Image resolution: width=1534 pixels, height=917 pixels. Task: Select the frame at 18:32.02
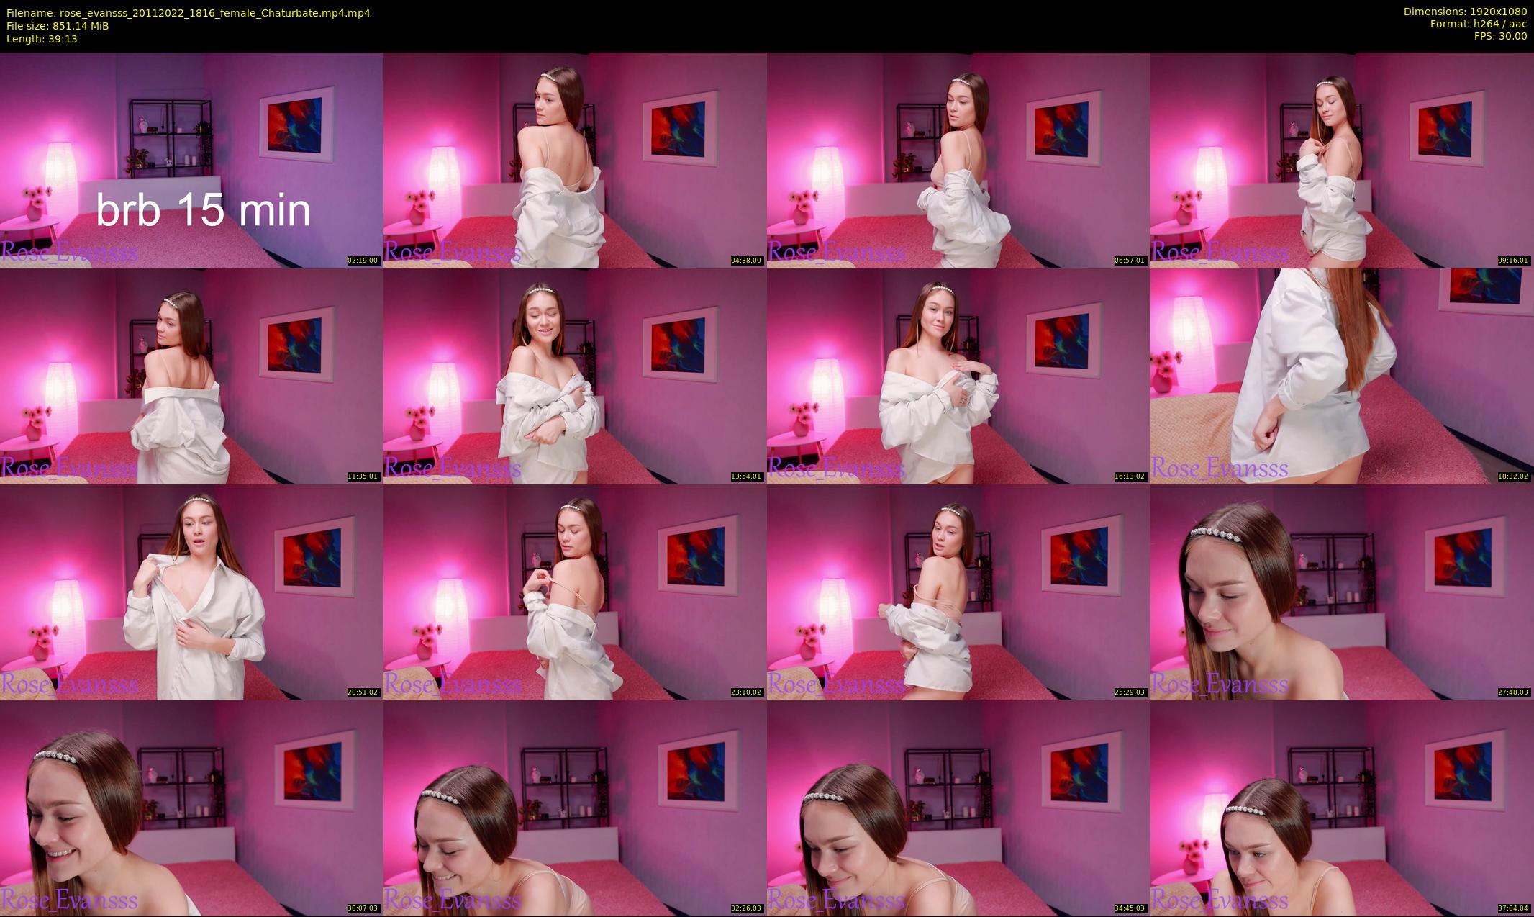tap(1342, 376)
